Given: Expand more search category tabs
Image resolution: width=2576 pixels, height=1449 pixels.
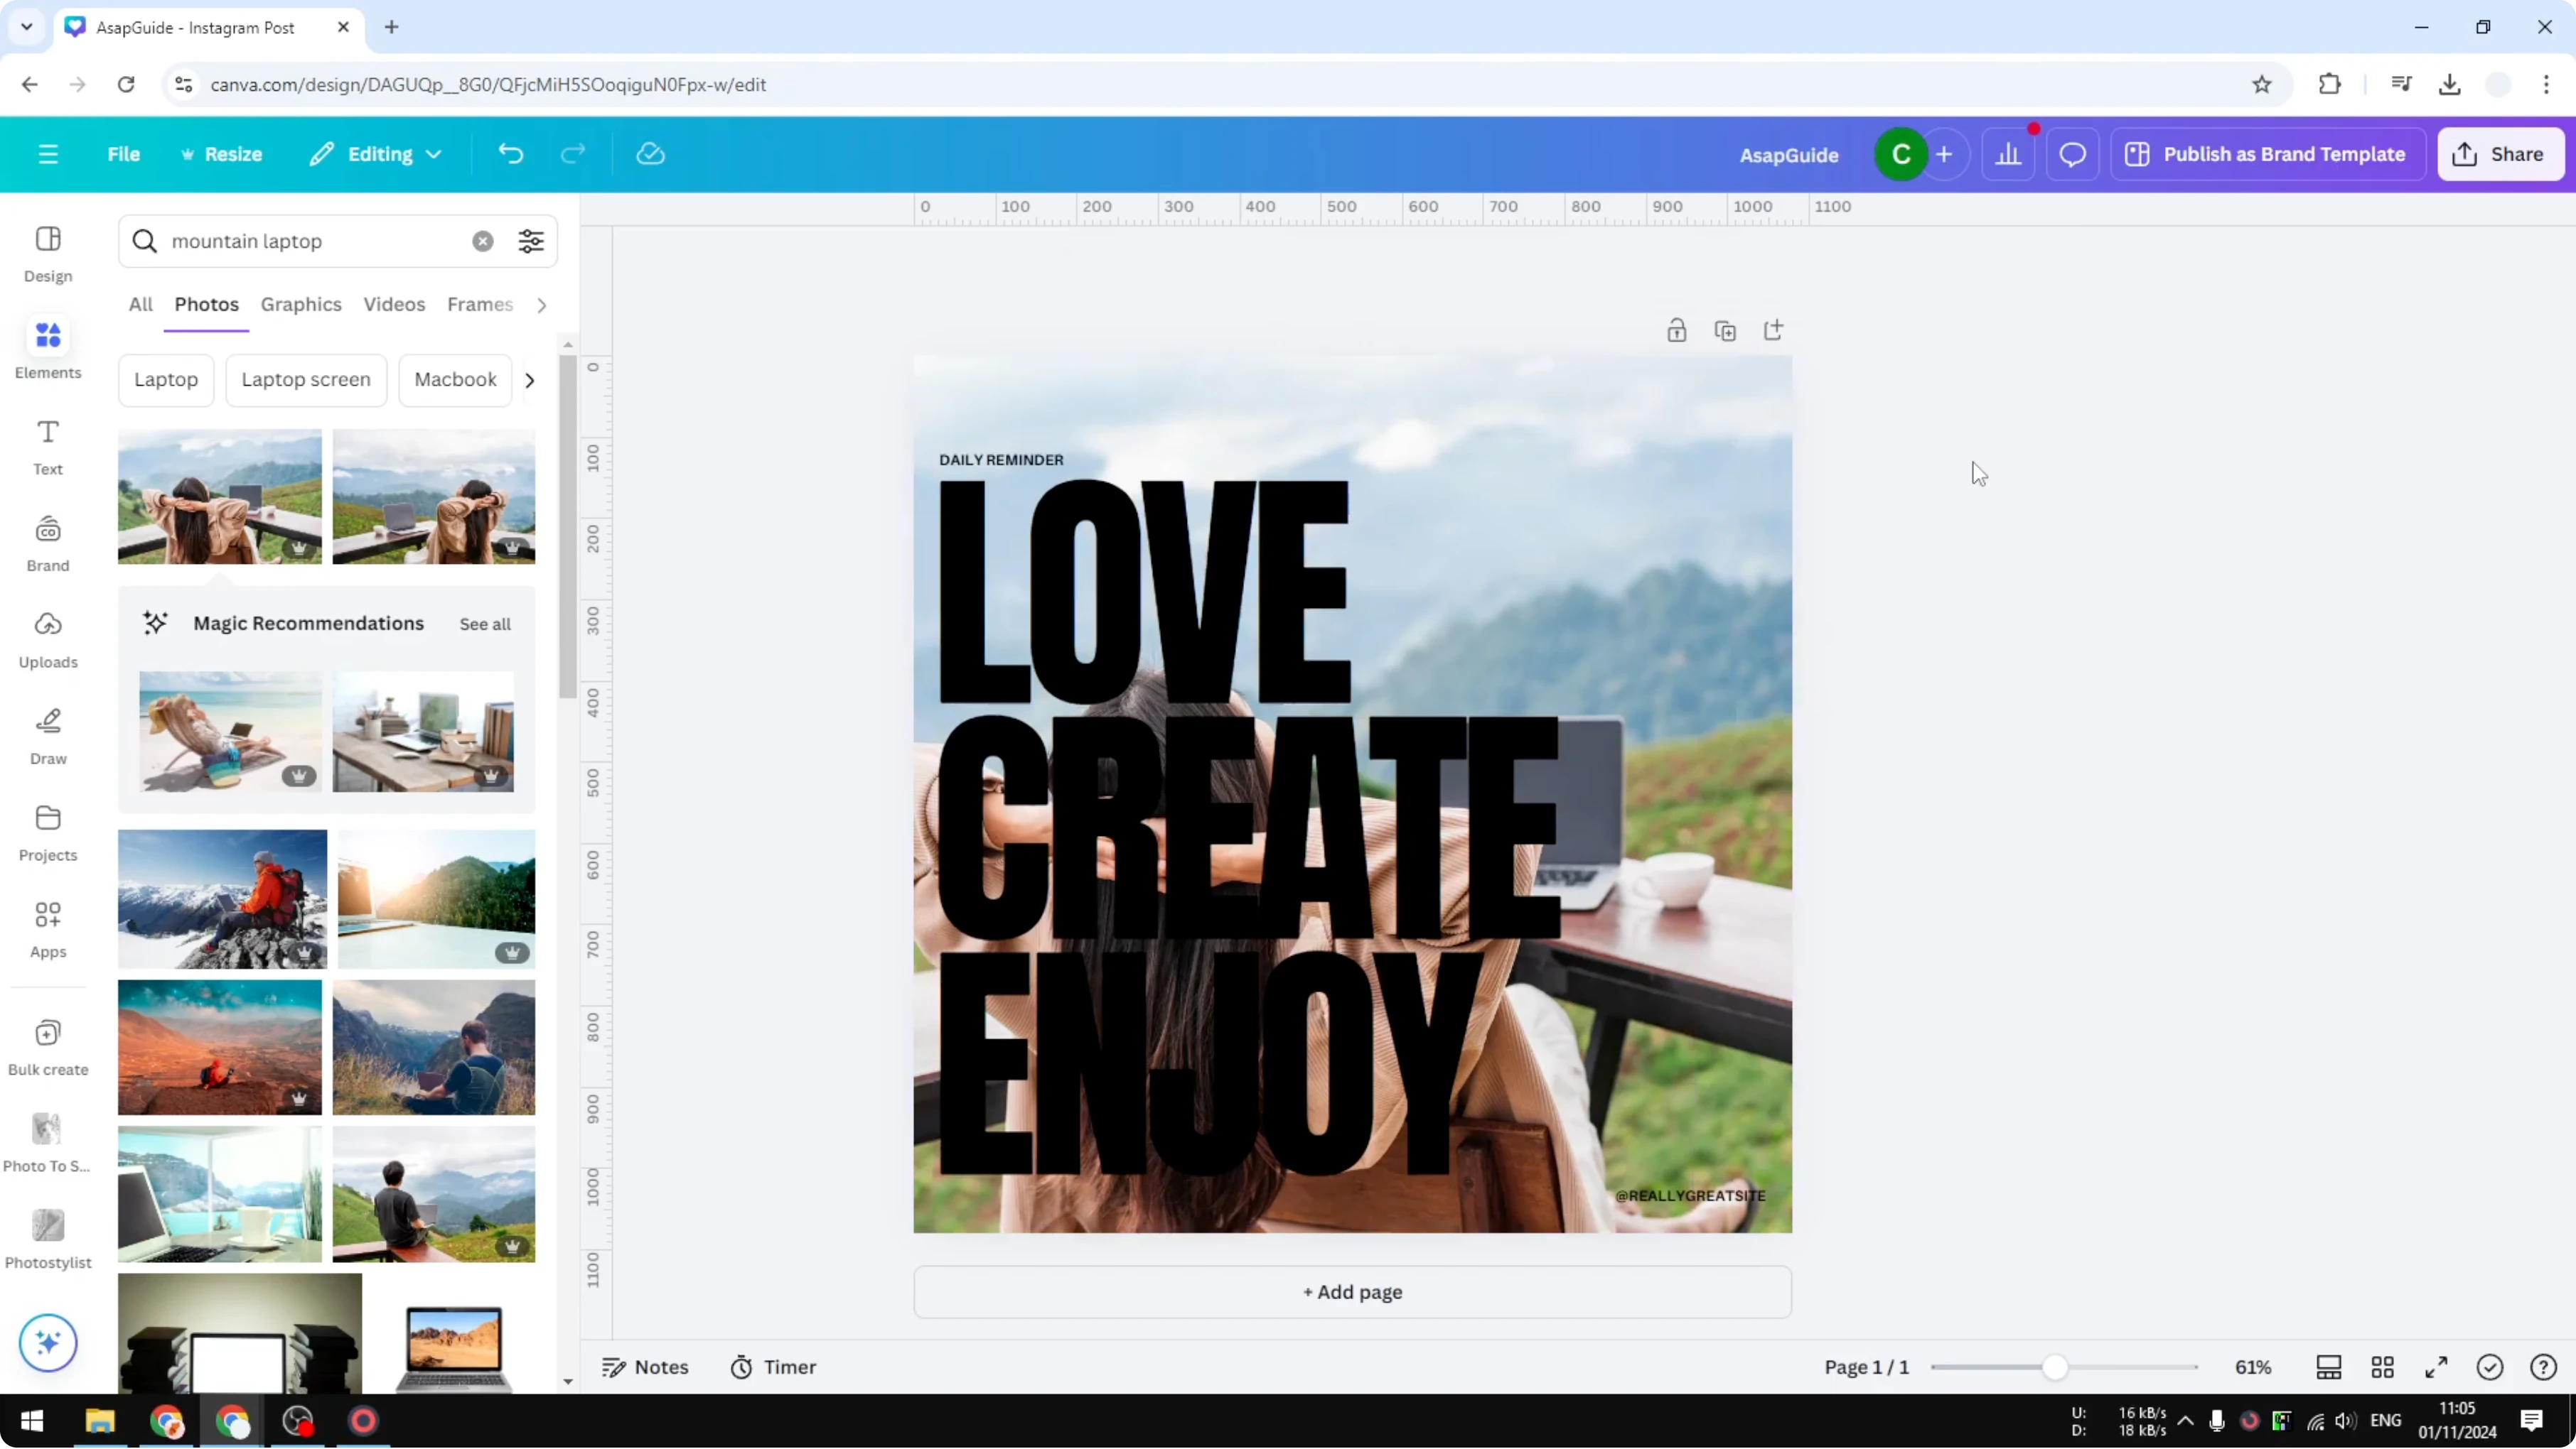Looking at the screenshot, I should 541,305.
